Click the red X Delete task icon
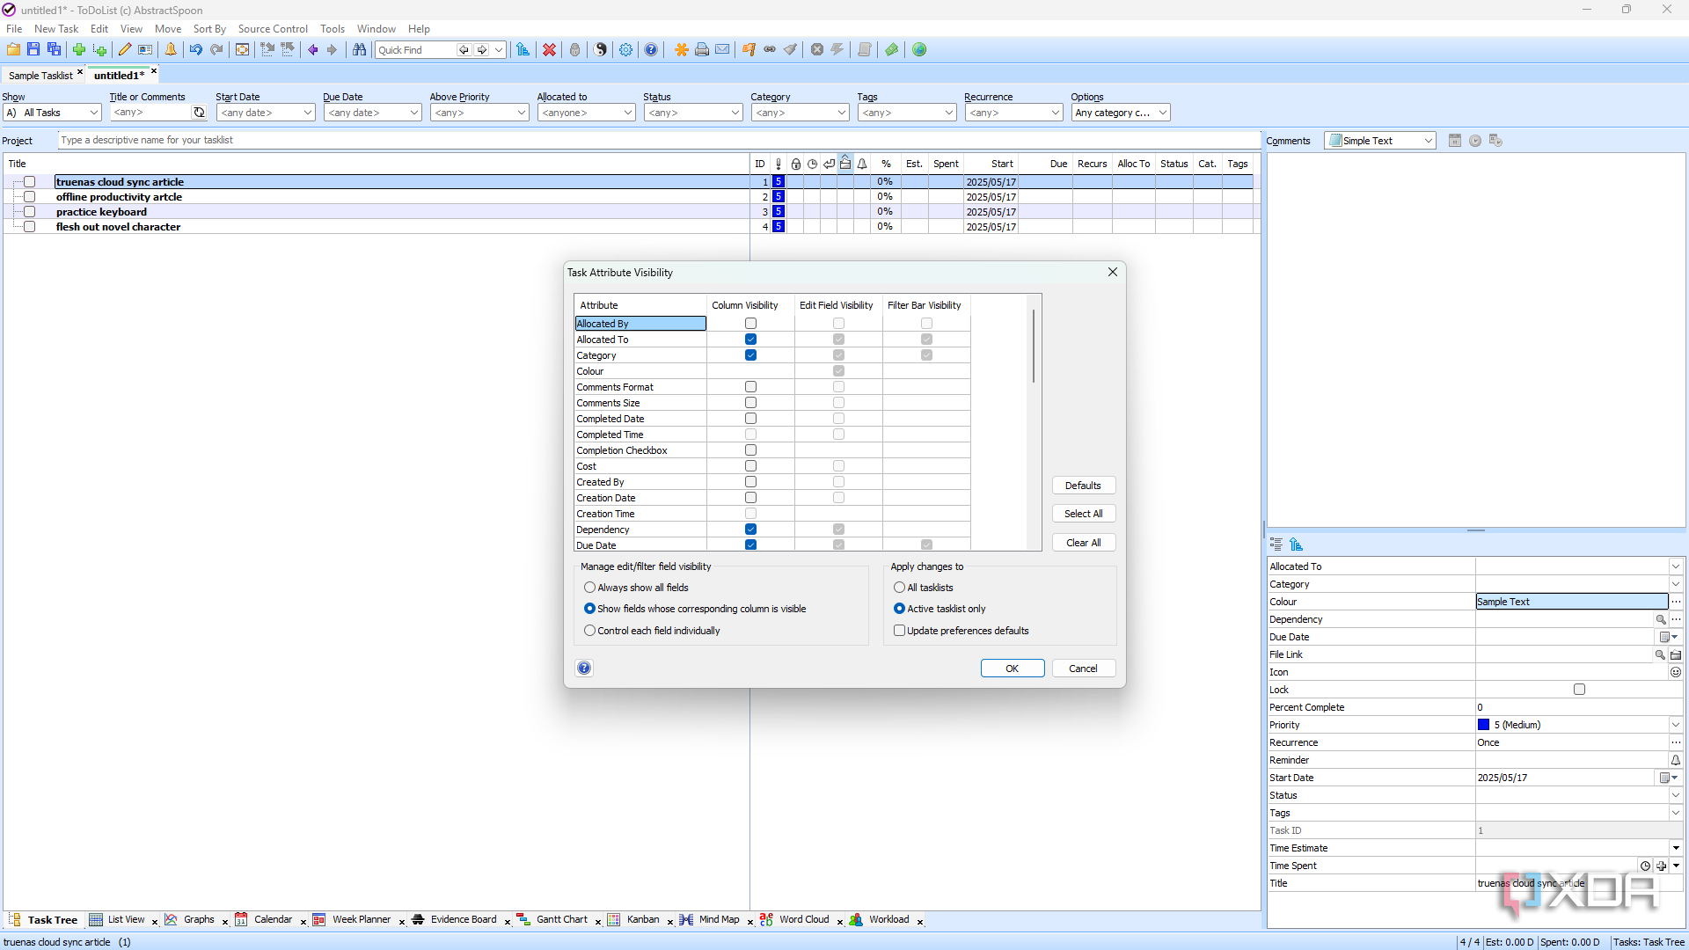 [x=549, y=50]
